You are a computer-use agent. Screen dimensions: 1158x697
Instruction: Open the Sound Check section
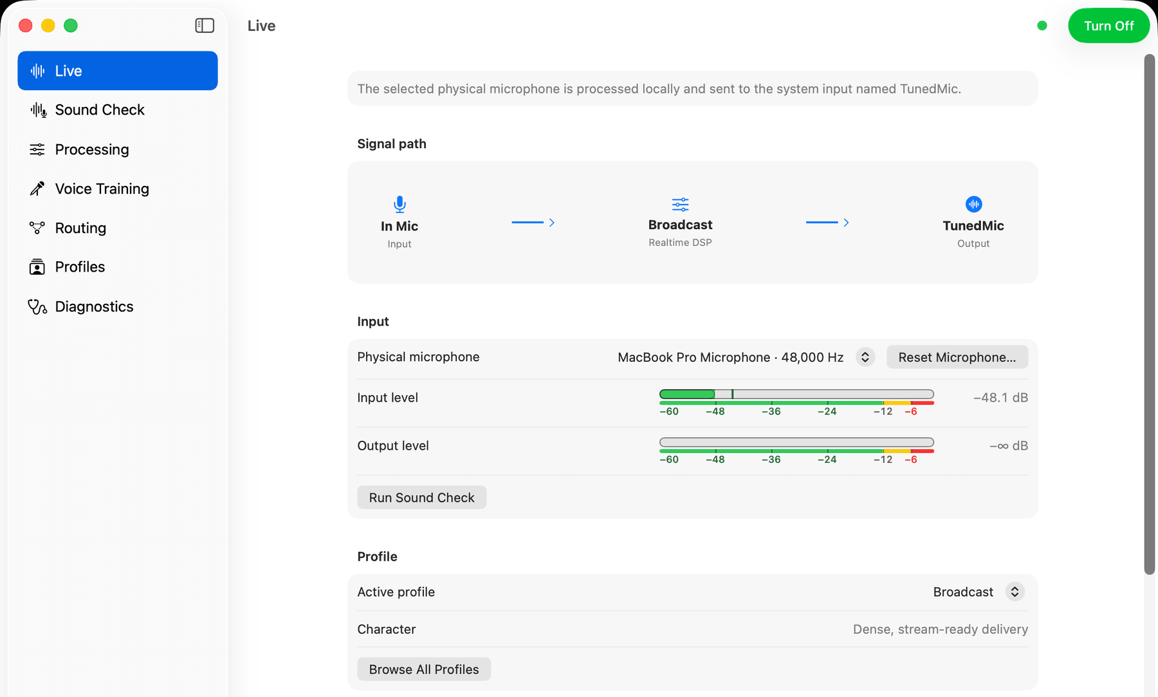pyautogui.click(x=118, y=110)
